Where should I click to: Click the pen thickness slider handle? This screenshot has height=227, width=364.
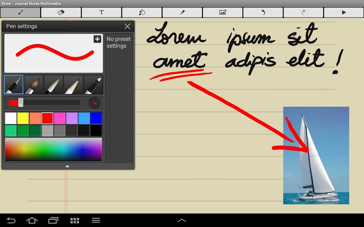click(21, 103)
